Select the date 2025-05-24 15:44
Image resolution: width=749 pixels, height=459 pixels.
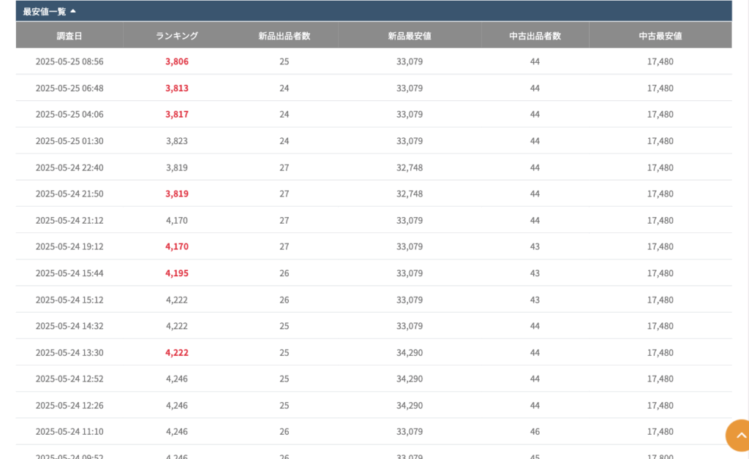(x=69, y=273)
